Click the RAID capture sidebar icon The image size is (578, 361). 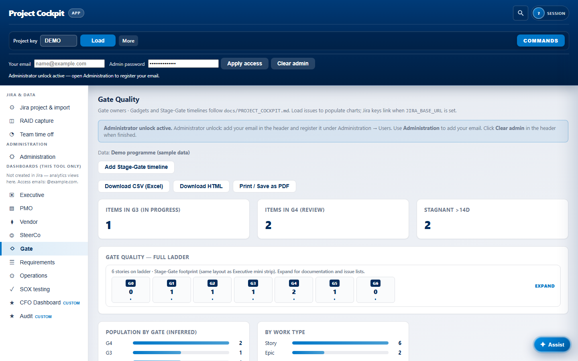[12, 121]
